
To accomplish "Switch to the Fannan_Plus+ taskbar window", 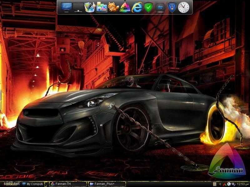I will (107, 184).
